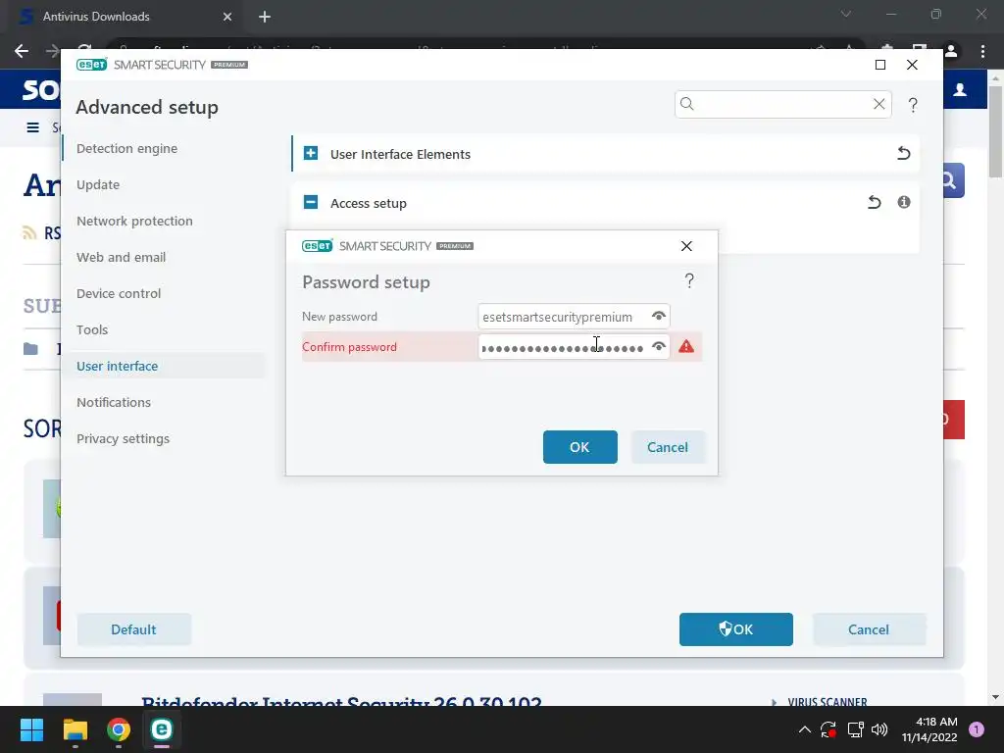Open help for Password setup dialog

[689, 280]
